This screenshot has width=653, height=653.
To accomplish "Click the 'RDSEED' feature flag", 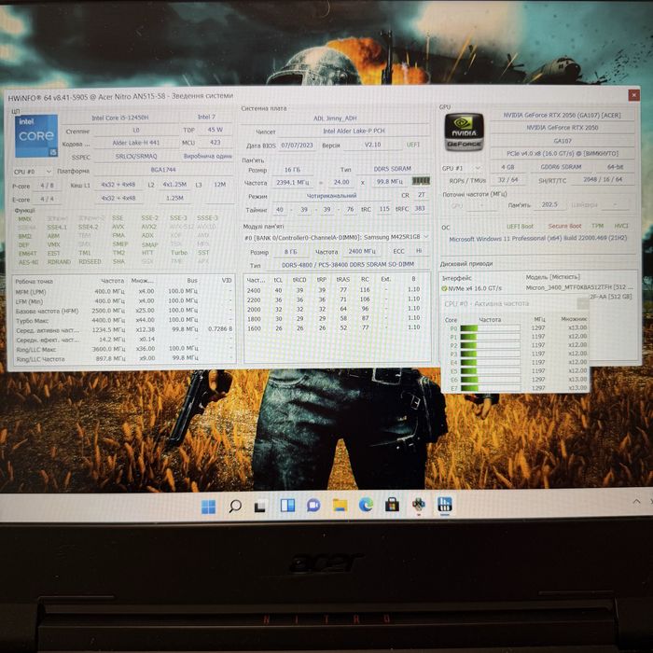I will [x=90, y=261].
